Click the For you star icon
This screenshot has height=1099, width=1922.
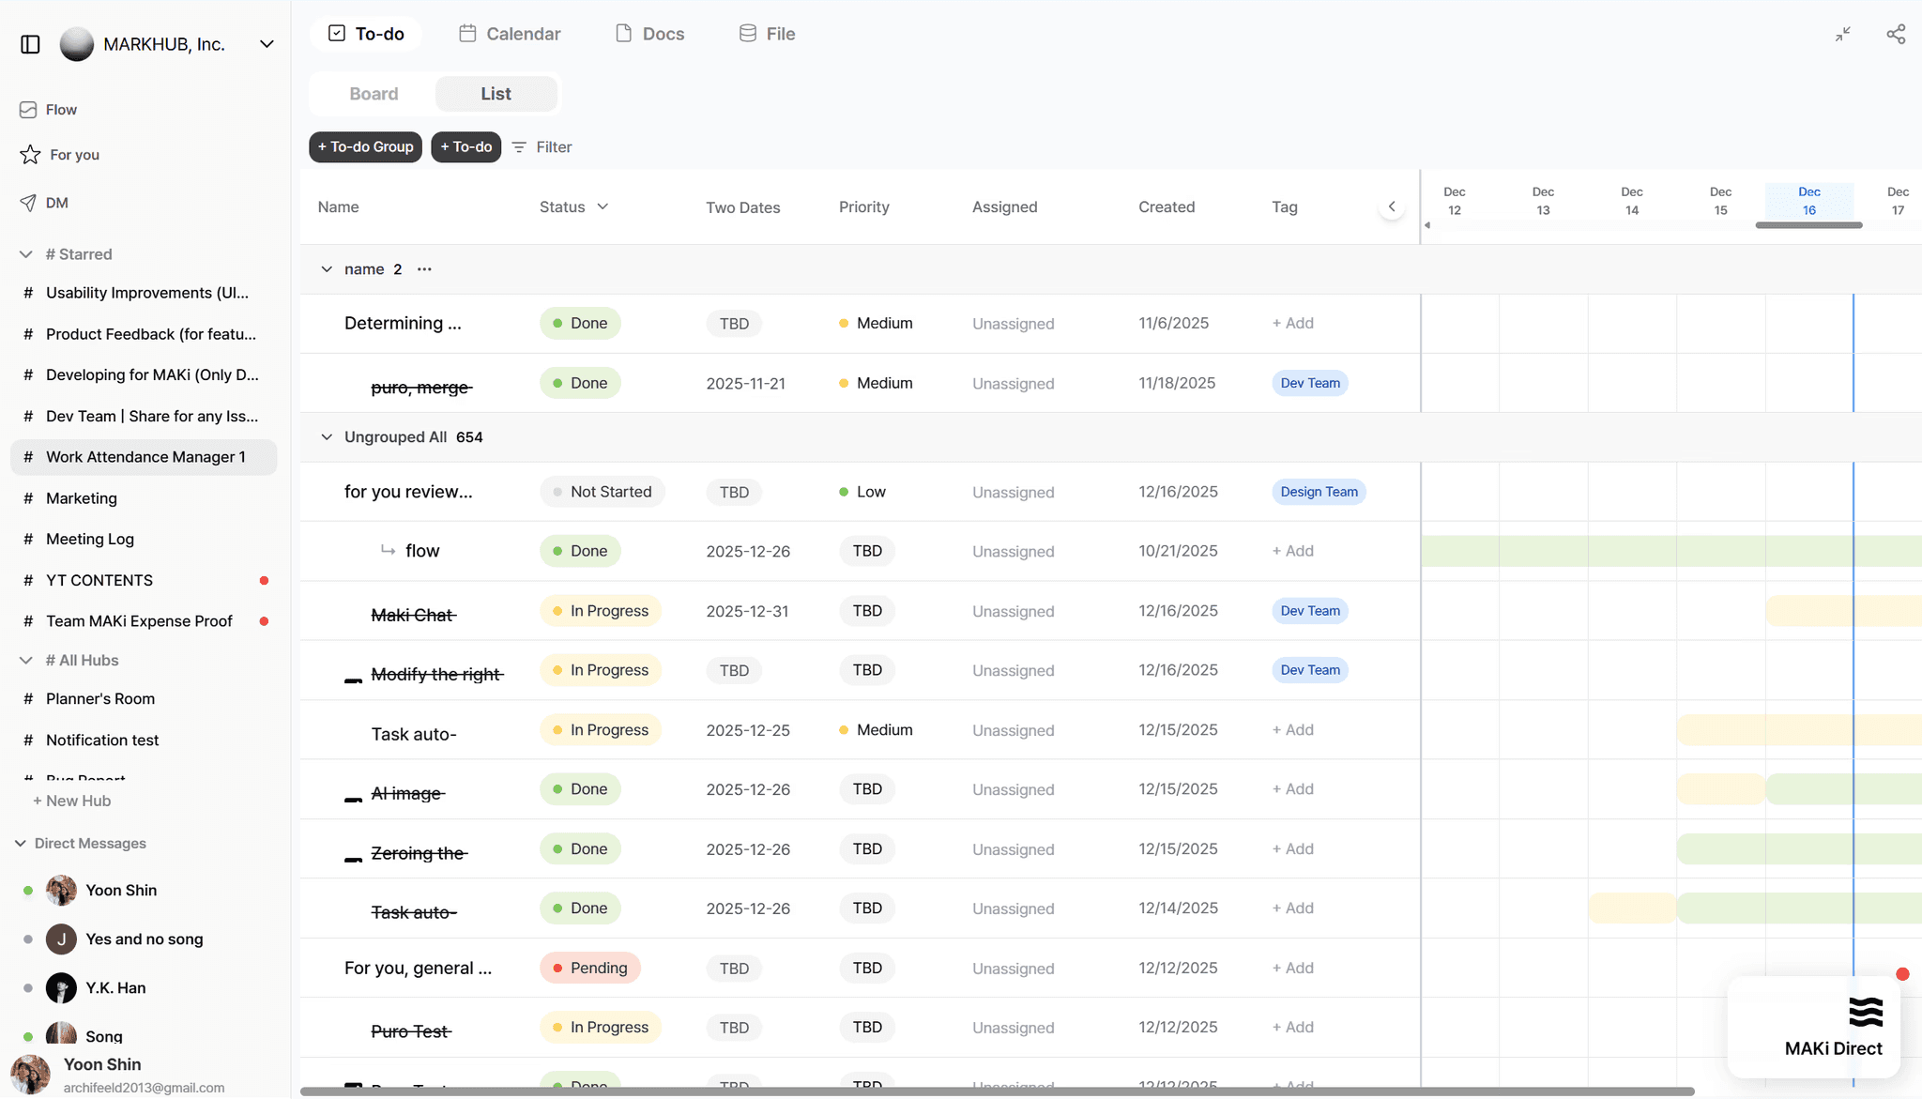coord(30,155)
